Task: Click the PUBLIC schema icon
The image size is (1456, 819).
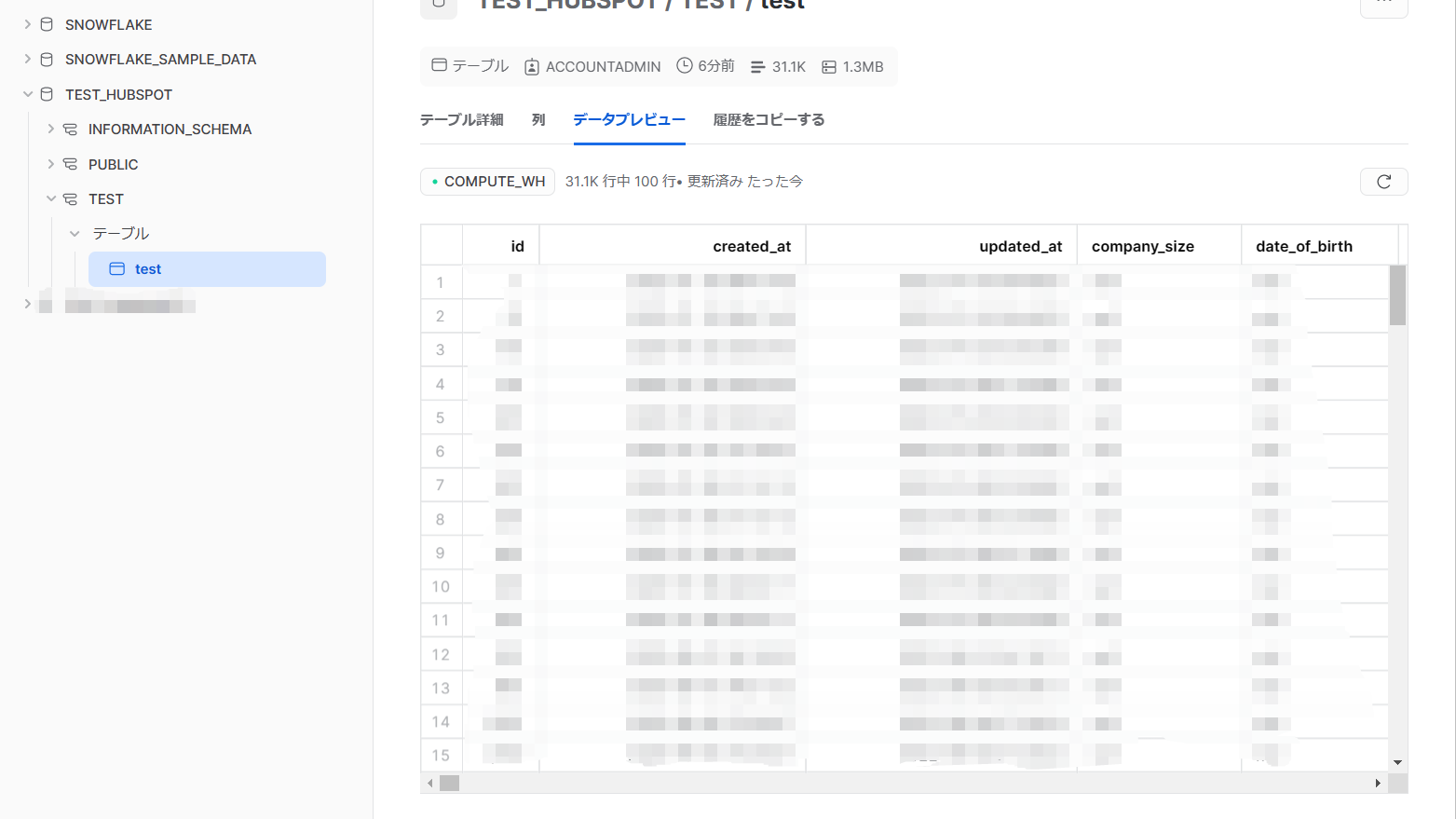Action: [70, 165]
